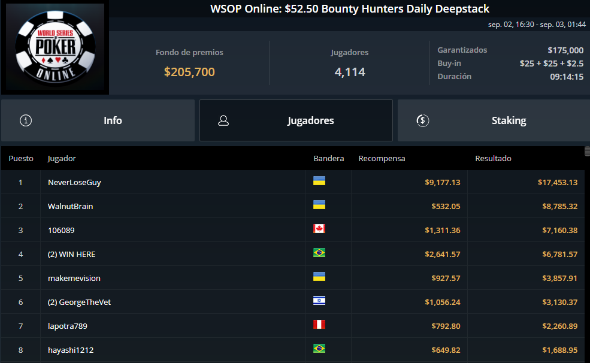
Task: Click hayashi1212's $1,688.95 result
Action: point(560,350)
